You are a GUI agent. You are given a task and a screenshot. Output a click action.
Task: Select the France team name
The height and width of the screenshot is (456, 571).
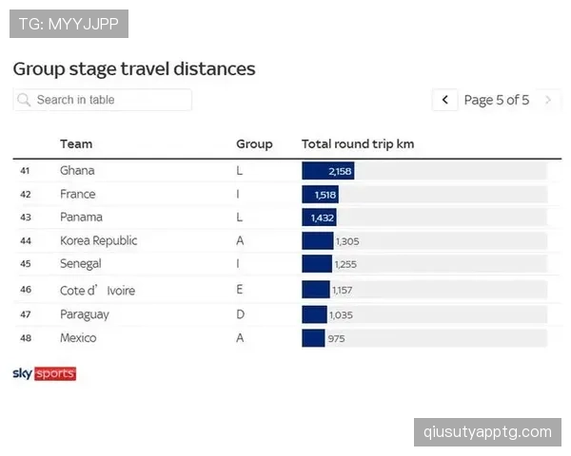coord(78,194)
